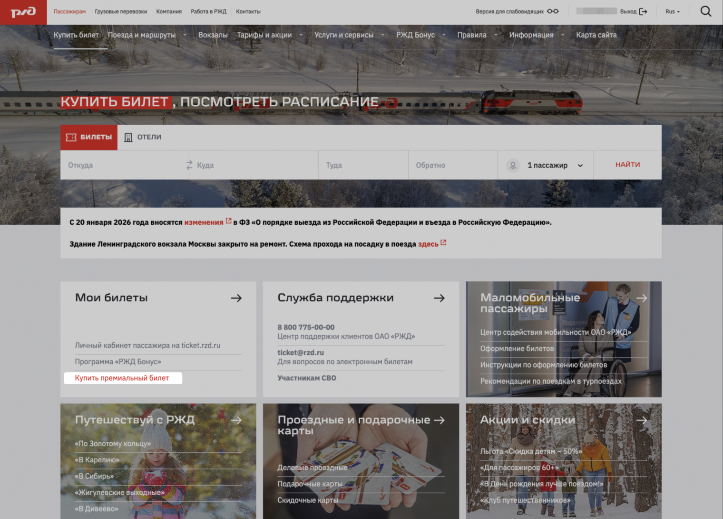Expand Поезда и маршруты submenu chevron

coord(185,35)
